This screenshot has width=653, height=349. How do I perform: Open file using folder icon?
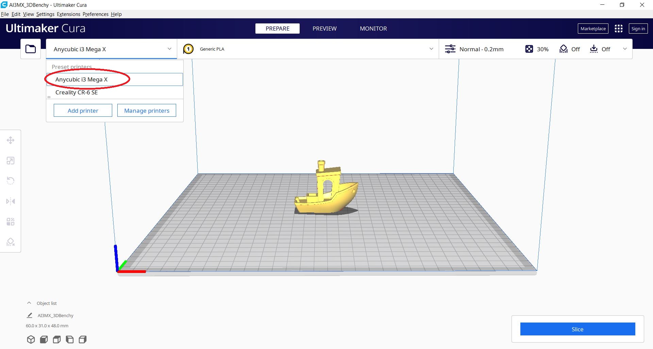click(31, 49)
